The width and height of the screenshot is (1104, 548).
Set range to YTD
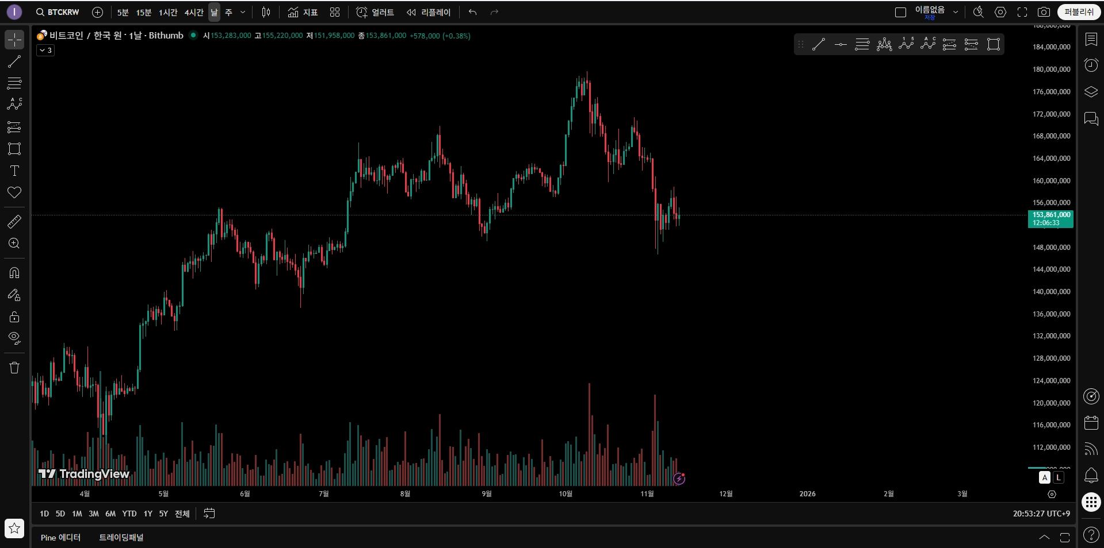tap(129, 514)
